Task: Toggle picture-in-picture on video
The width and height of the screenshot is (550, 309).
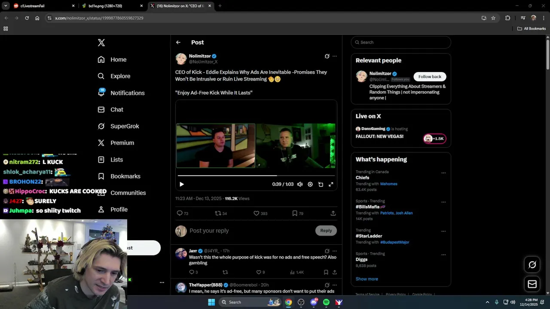Action: [321, 184]
